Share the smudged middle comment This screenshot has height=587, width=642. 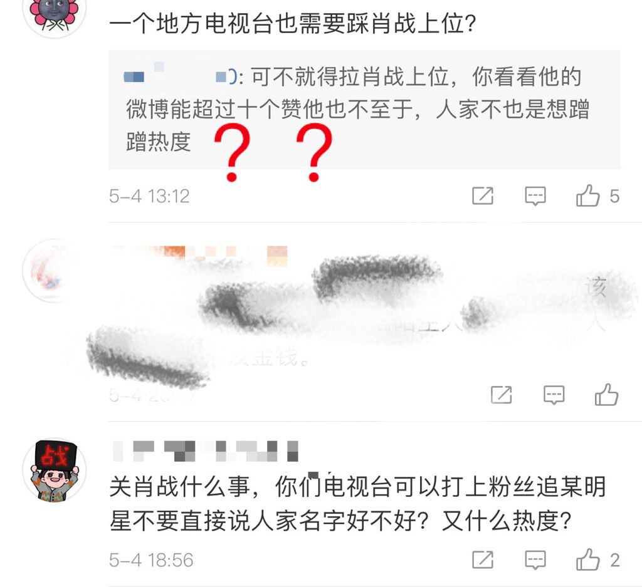(501, 395)
